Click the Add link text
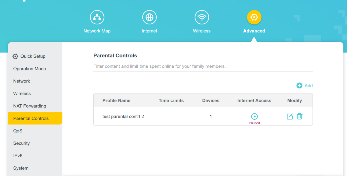Image resolution: width=347 pixels, height=176 pixels. click(x=309, y=86)
